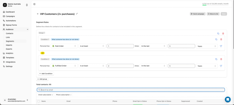Open Condition 1 'In the last' dropdown
Viewport: 234px width, 105px height.
(153, 46)
